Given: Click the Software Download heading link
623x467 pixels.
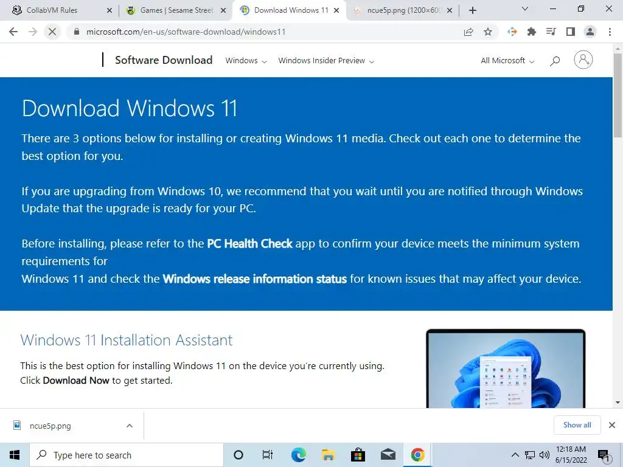Looking at the screenshot, I should click(x=164, y=60).
